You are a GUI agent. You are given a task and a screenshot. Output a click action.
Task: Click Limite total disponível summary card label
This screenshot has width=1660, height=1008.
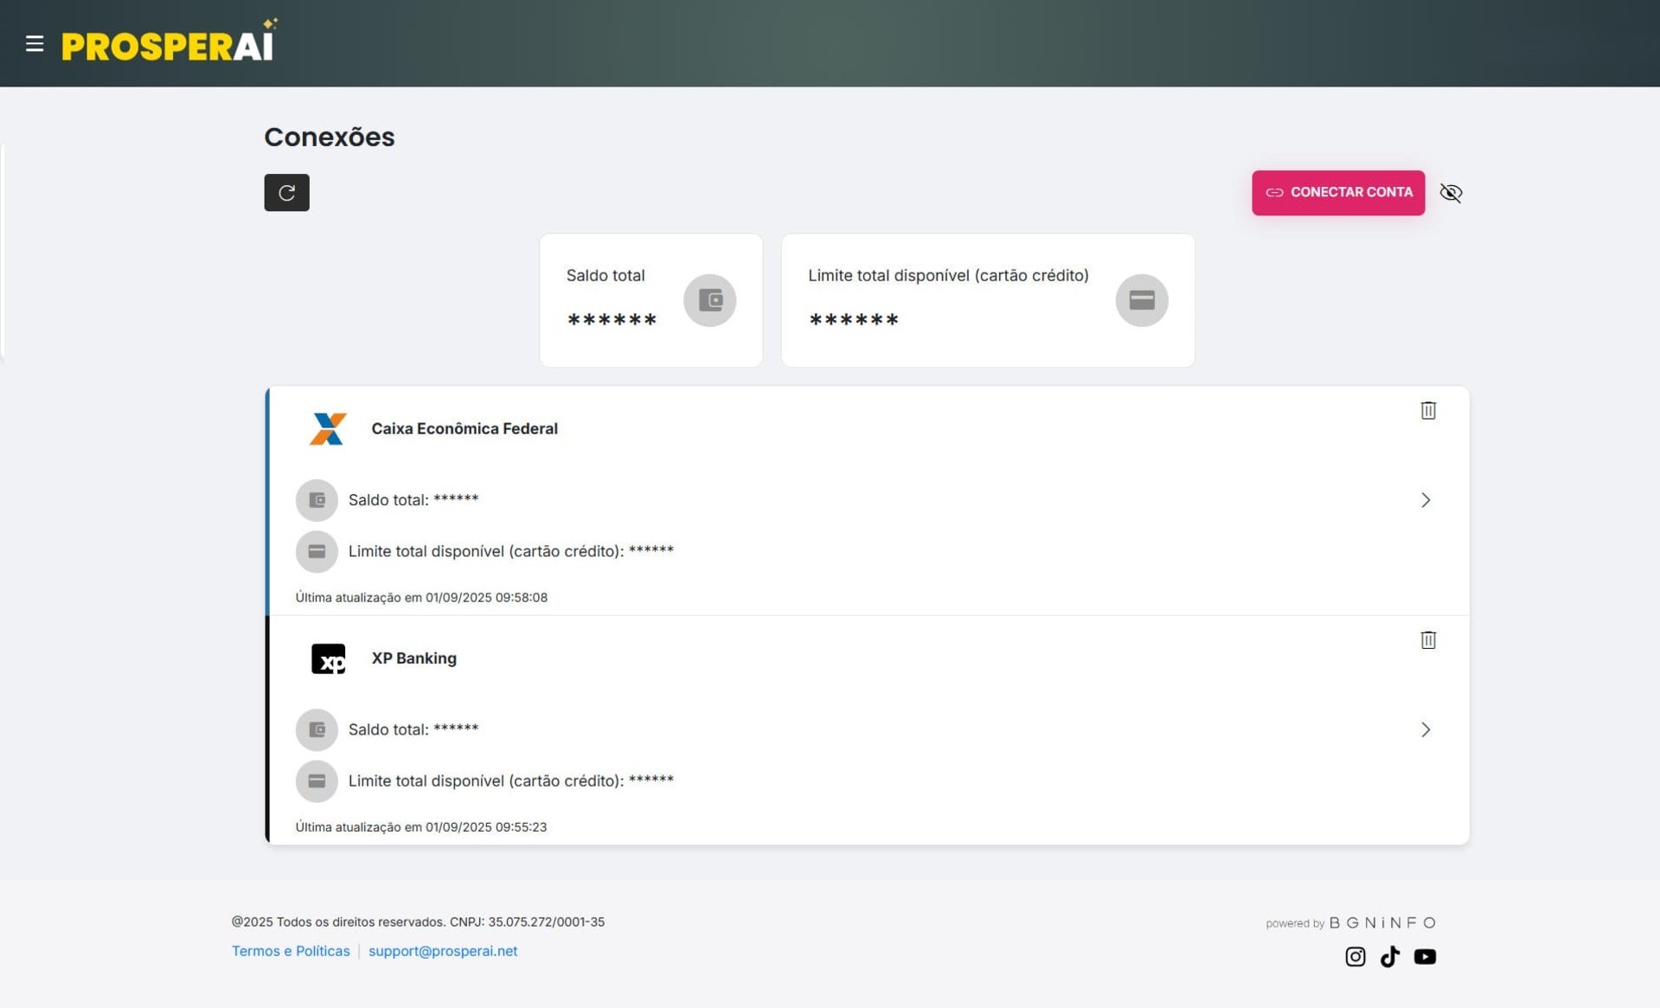click(948, 275)
